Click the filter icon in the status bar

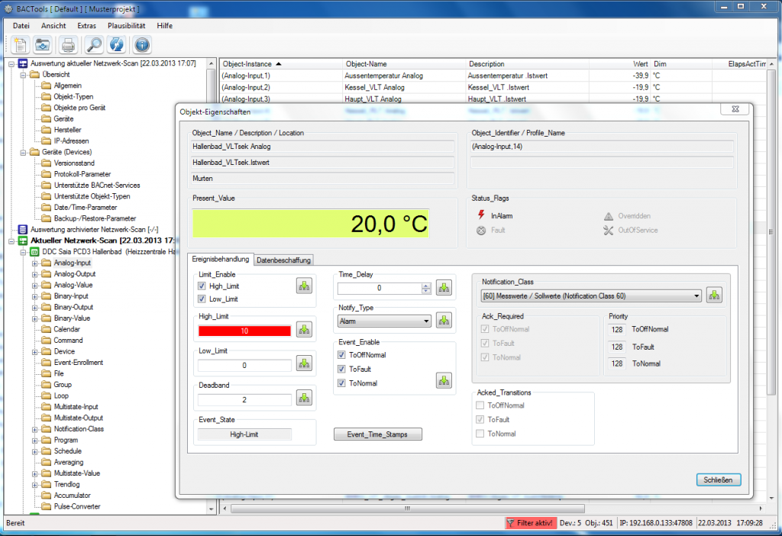click(510, 523)
